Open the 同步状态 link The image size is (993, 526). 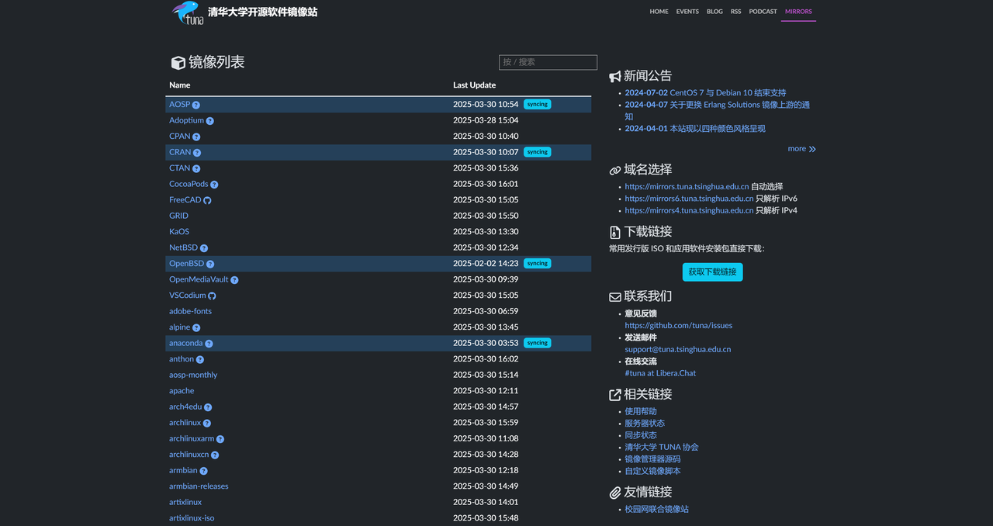tap(641, 435)
